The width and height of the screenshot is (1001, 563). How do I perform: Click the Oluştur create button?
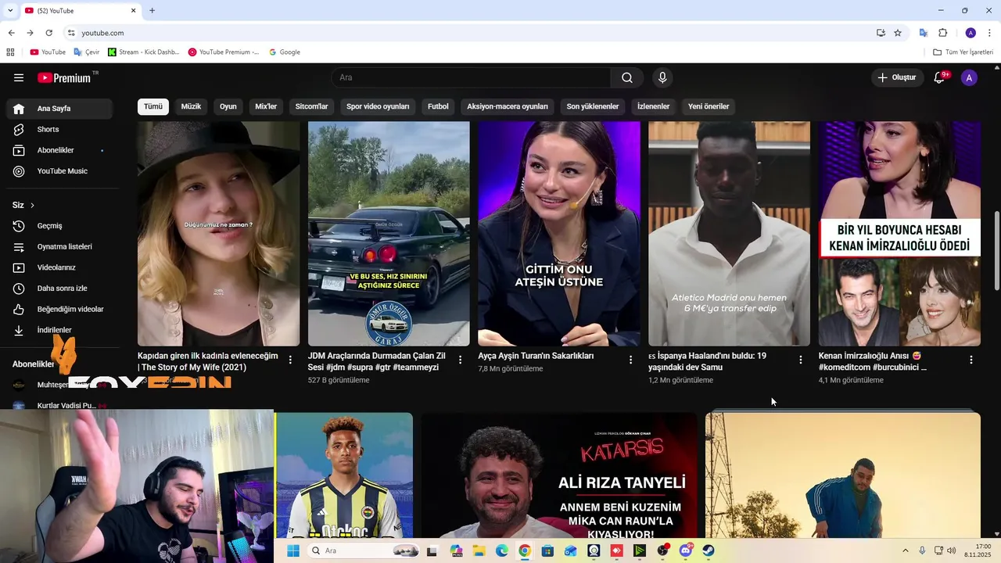pyautogui.click(x=897, y=77)
